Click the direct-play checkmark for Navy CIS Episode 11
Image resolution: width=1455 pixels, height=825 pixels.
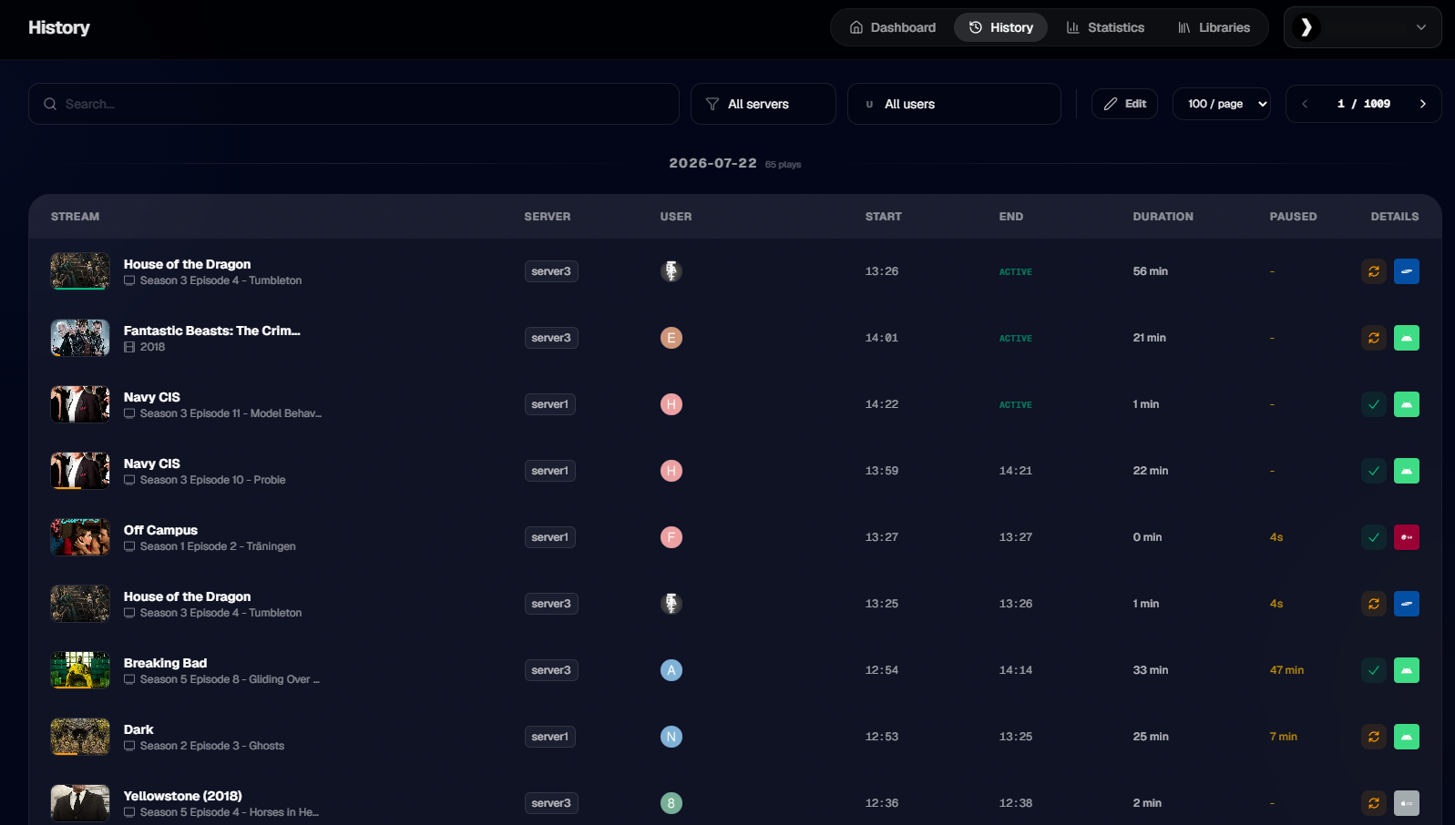click(1374, 404)
